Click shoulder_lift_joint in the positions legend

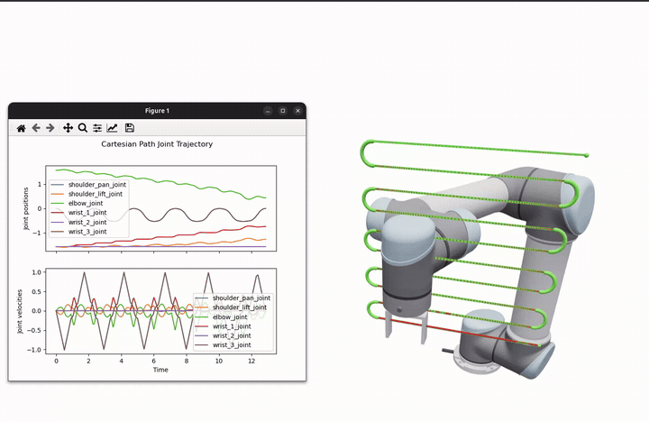tap(96, 194)
